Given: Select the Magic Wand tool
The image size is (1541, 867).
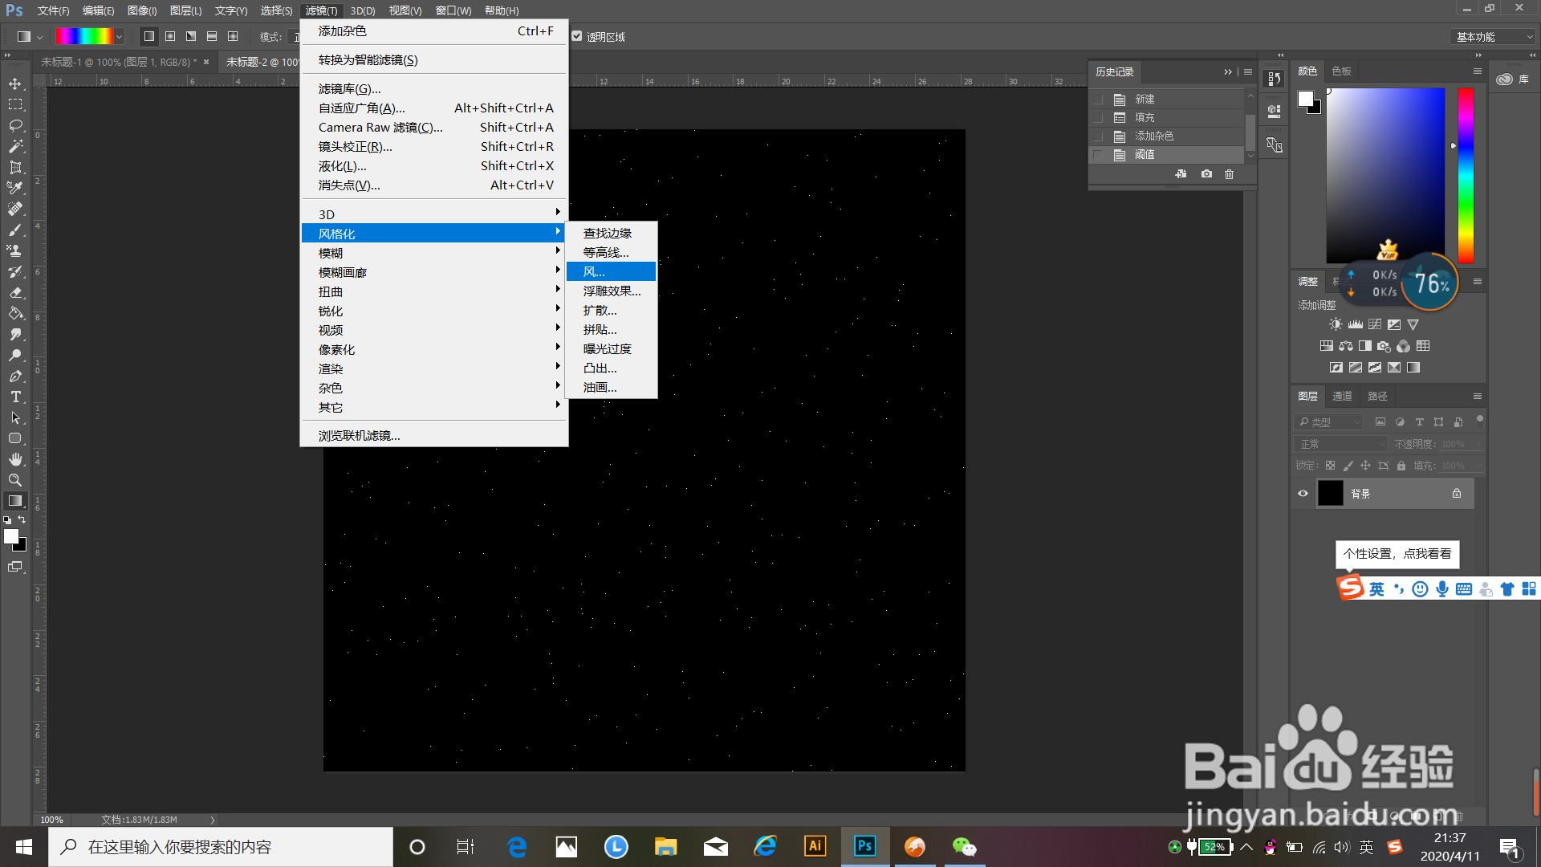Looking at the screenshot, I should (15, 147).
